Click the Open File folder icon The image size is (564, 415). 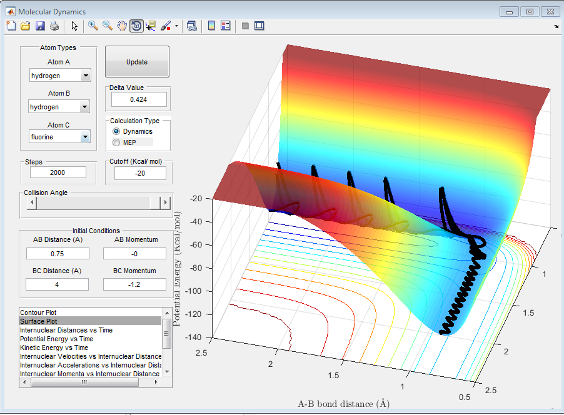(x=26, y=26)
